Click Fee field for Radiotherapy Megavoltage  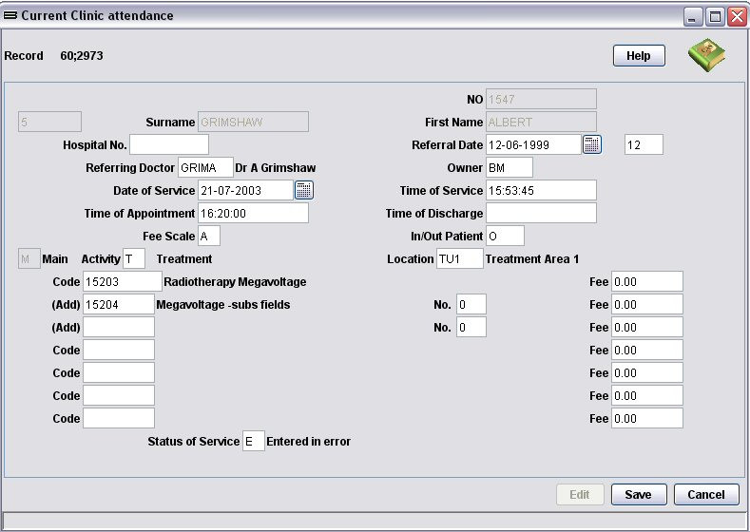pyautogui.click(x=647, y=281)
